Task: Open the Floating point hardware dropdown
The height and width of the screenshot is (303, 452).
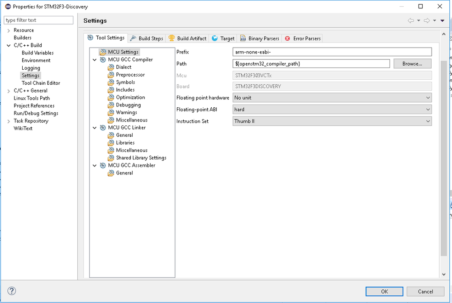Action: coord(332,98)
